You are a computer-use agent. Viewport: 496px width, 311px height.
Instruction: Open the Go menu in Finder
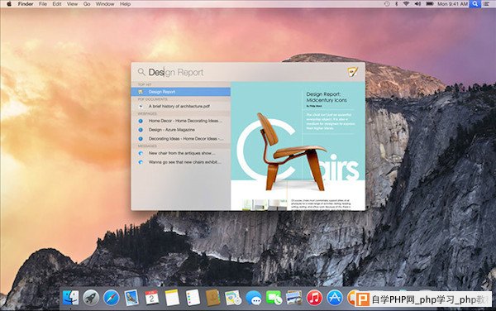pyautogui.click(x=87, y=4)
